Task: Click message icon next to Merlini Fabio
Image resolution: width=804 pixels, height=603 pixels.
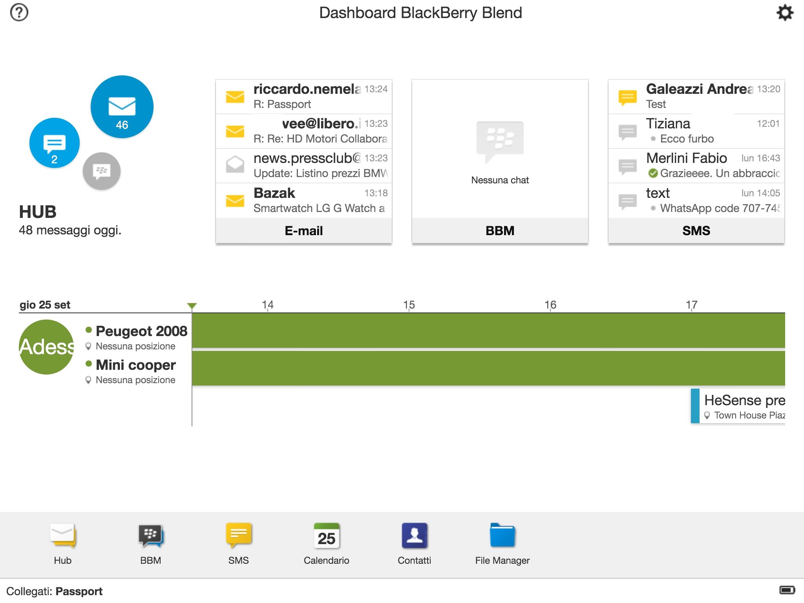Action: click(628, 167)
